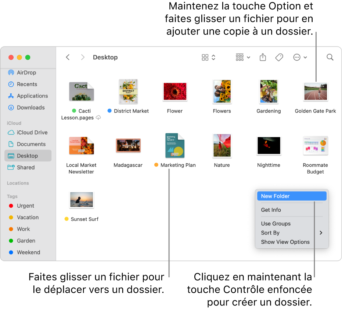Open the search magnifier icon
The width and height of the screenshot is (342, 311).
click(330, 58)
